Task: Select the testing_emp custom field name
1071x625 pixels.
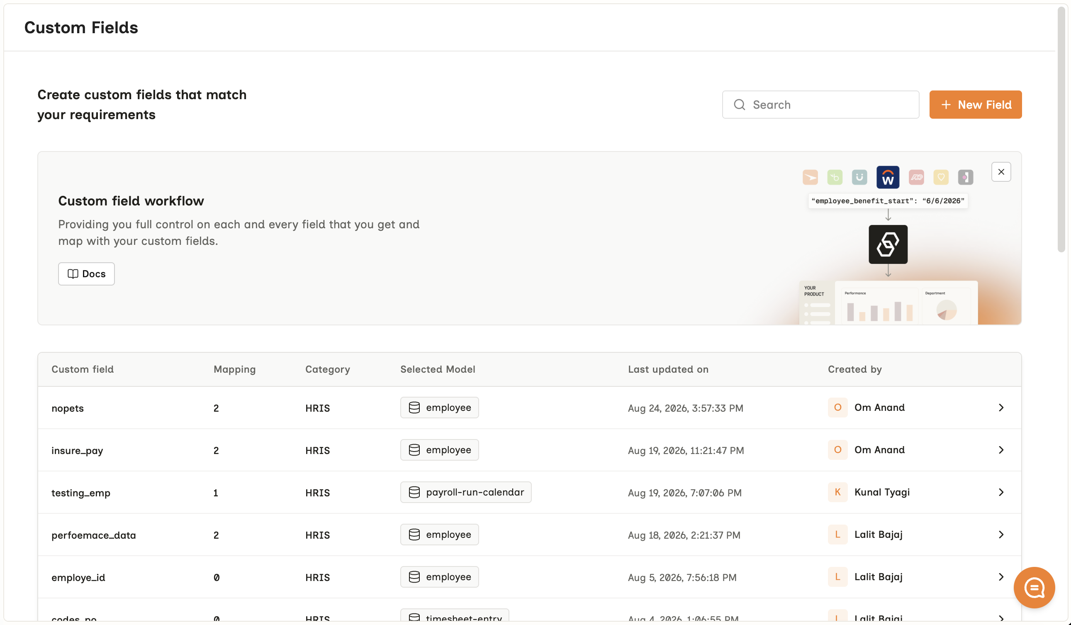Action: tap(81, 493)
